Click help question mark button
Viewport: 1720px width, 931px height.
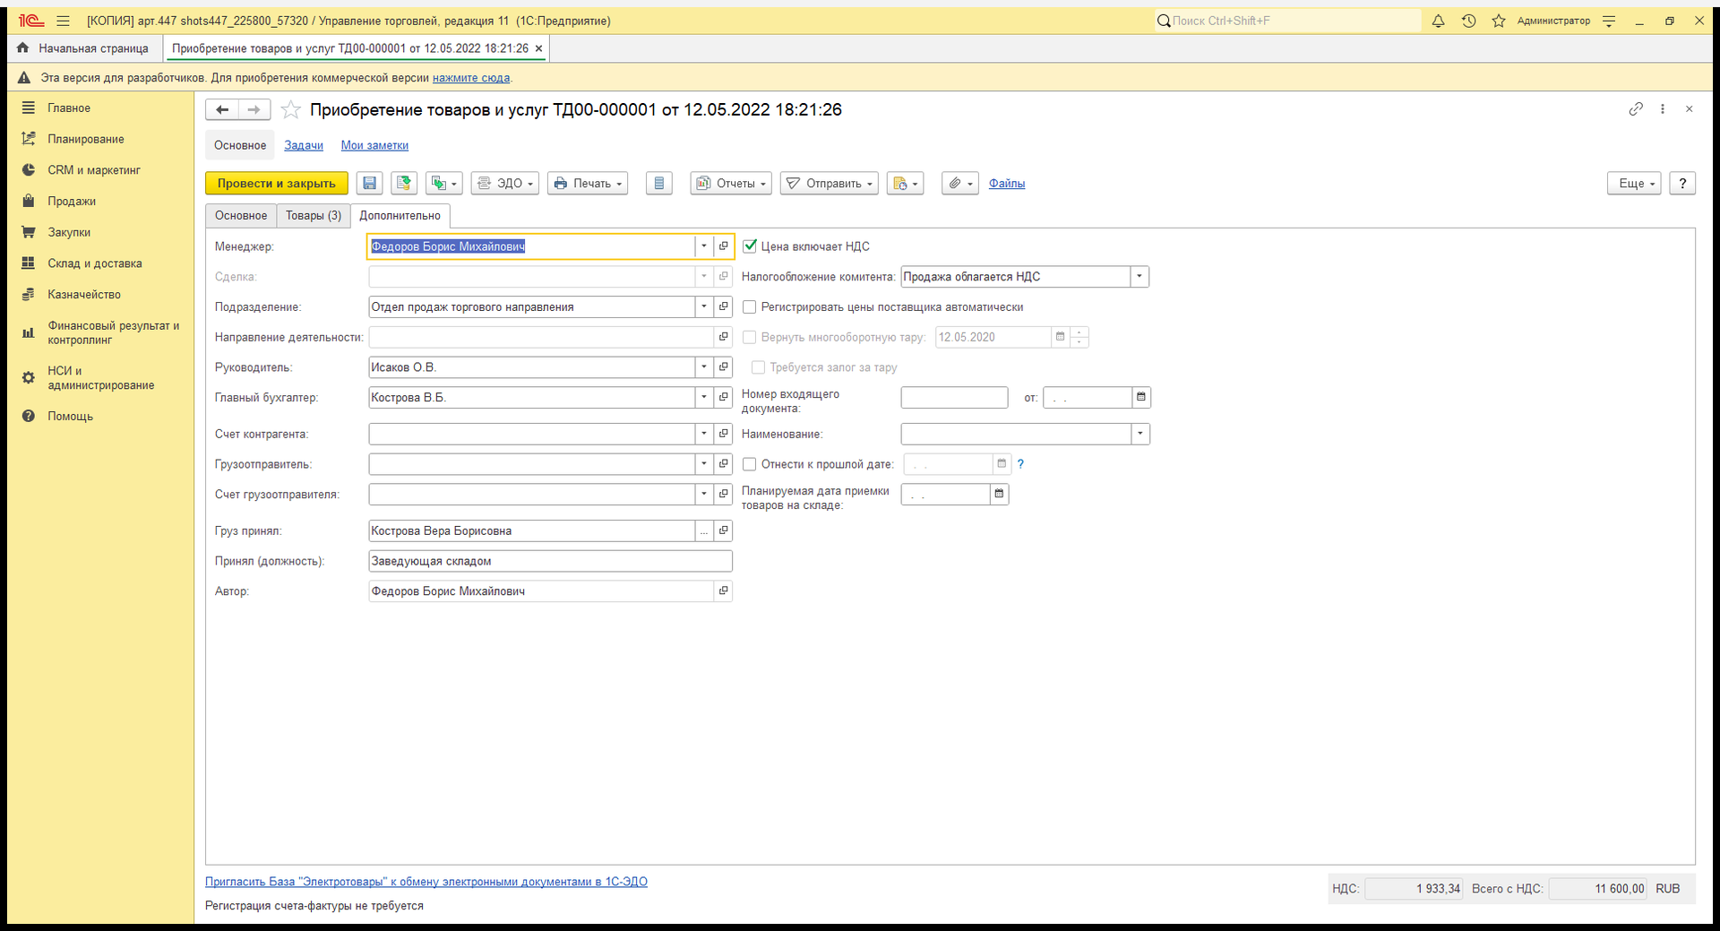(x=1682, y=184)
